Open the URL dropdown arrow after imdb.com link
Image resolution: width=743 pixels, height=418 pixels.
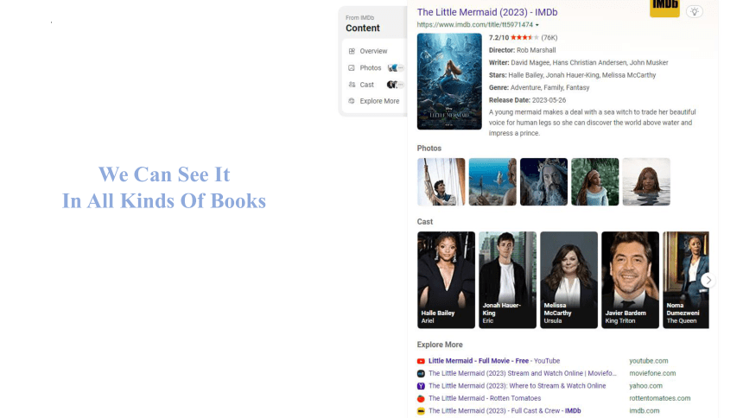pos(537,25)
